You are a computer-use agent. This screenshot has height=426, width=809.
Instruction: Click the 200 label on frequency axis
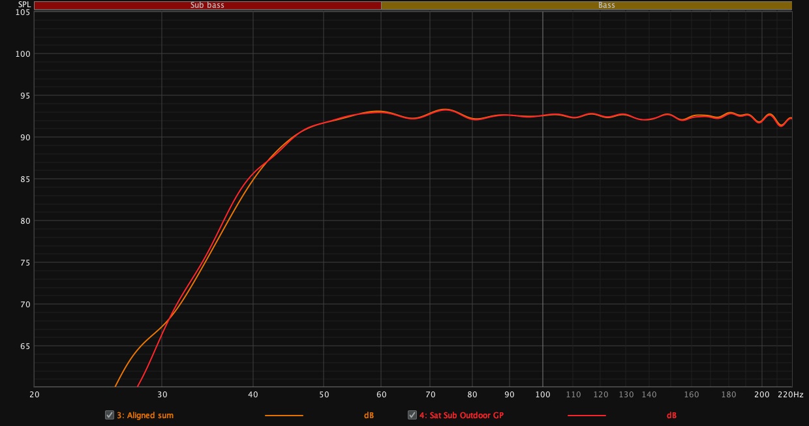click(x=761, y=395)
